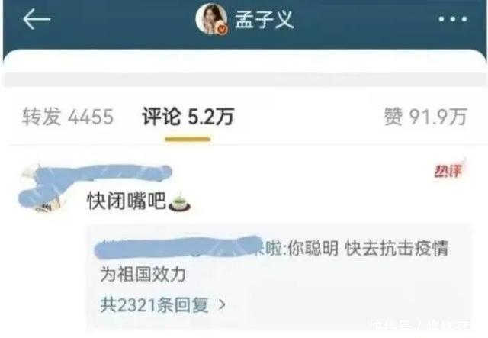This screenshot has width=488, height=338.
Task: Tap the yellow indicator under 评论
Action: coord(188,140)
